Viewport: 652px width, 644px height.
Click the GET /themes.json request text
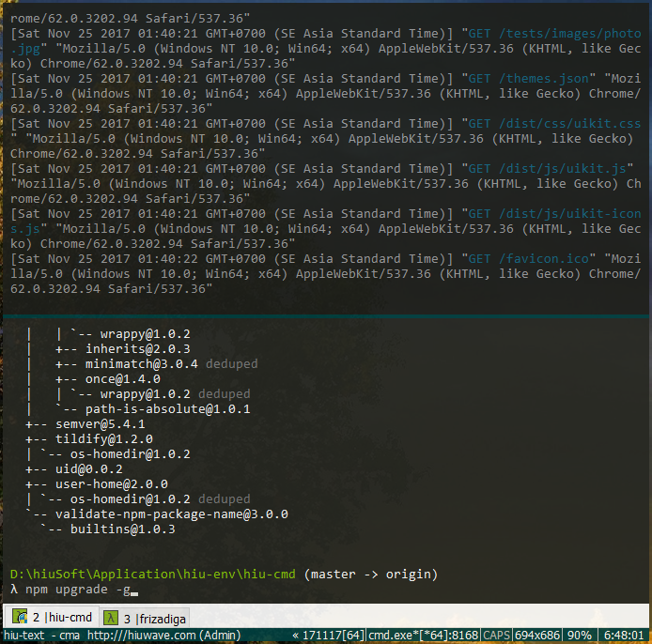(529, 79)
